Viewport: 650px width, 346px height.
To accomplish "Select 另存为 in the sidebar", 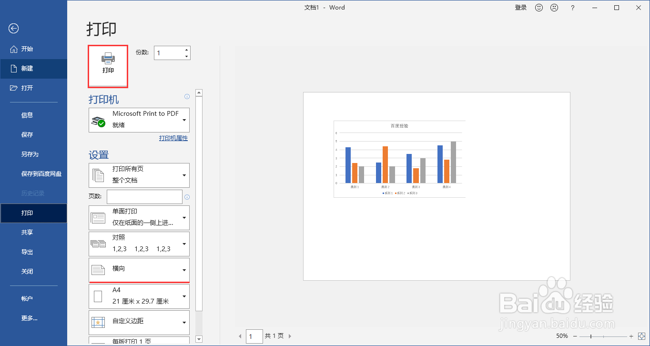I will (33, 154).
